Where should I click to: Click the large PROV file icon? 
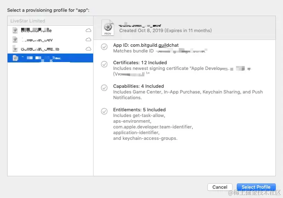108,27
